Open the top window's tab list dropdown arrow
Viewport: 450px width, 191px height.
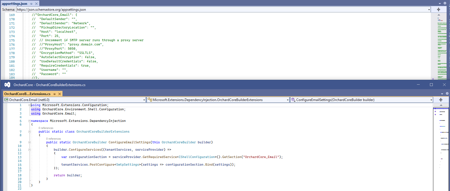click(440, 4)
